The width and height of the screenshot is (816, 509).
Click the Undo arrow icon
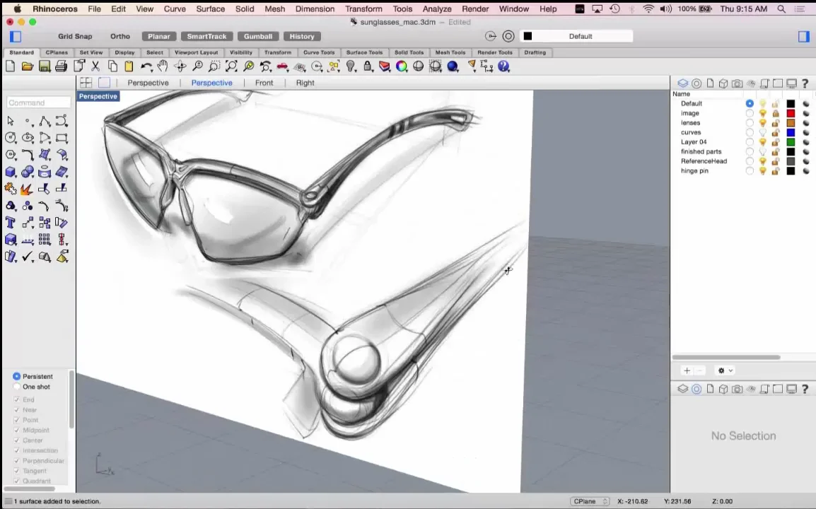click(x=146, y=66)
